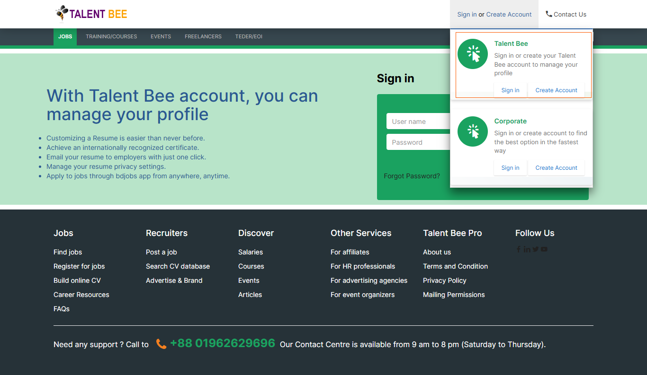
Task: Click the Talent Bee logo
Action: coord(91,14)
